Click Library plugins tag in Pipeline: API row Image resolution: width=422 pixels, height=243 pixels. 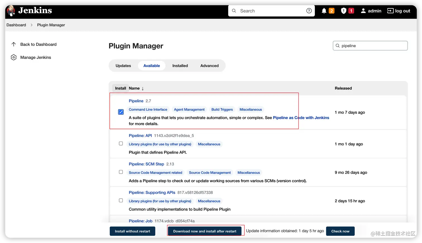tap(160, 144)
